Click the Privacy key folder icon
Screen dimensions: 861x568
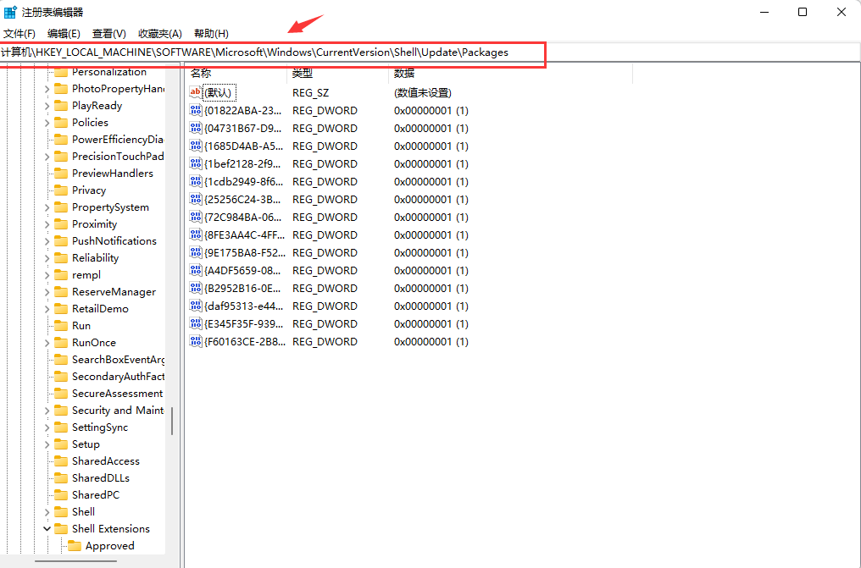coord(63,190)
